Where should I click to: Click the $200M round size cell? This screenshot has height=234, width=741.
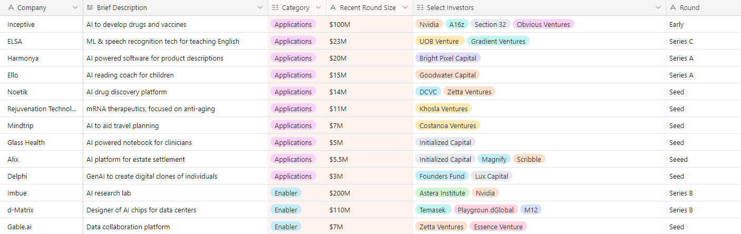click(x=369, y=193)
